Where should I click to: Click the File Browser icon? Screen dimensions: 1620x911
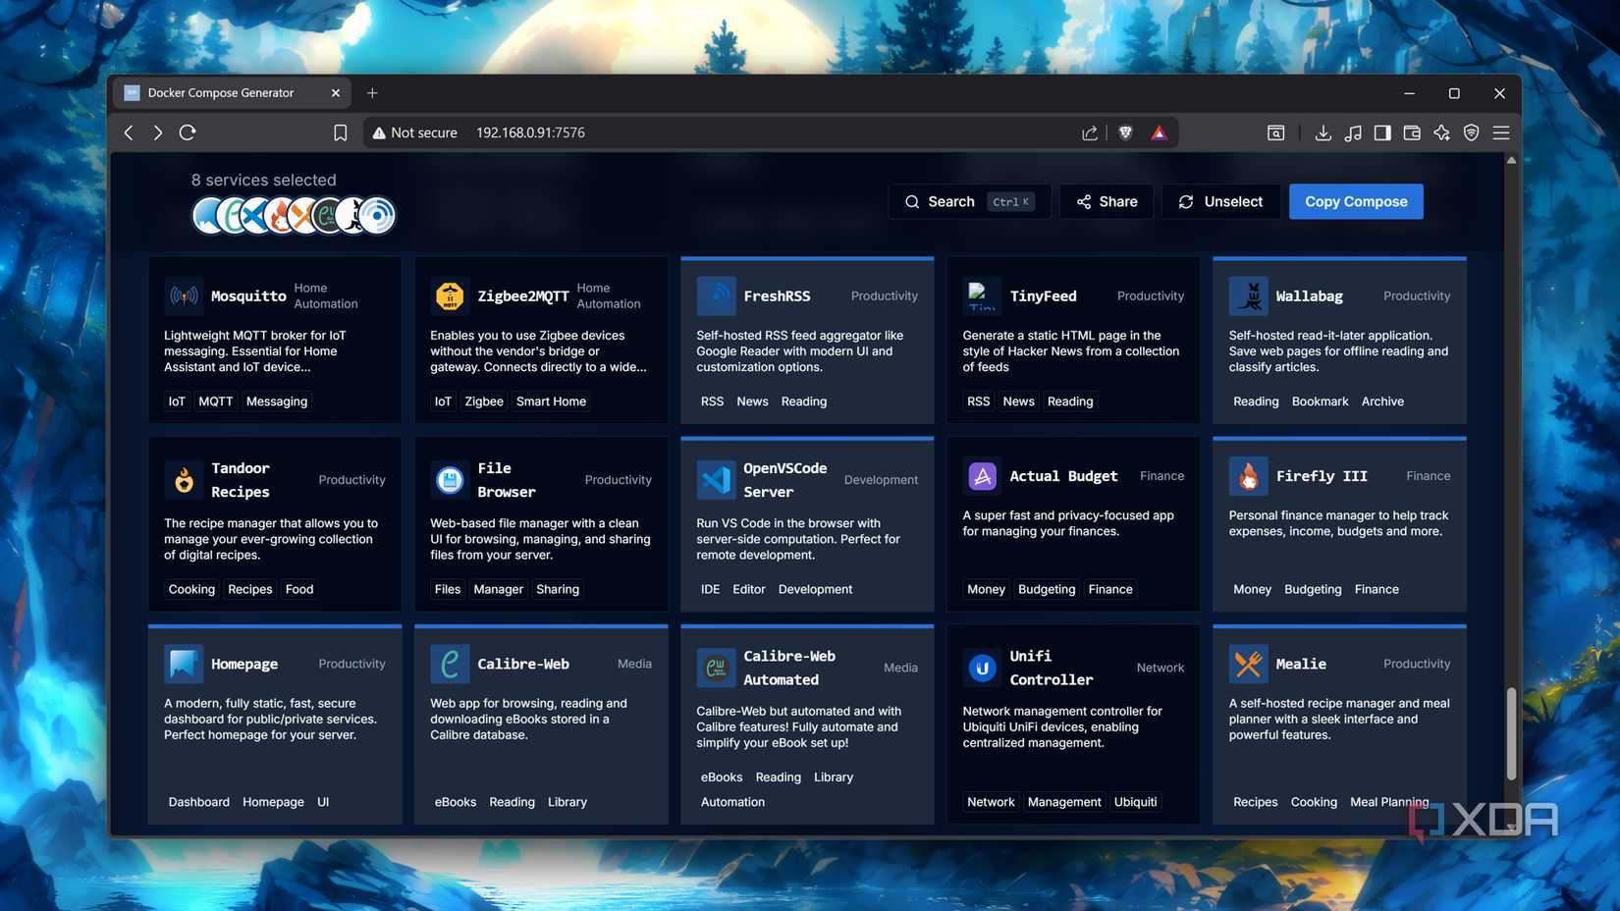(450, 480)
